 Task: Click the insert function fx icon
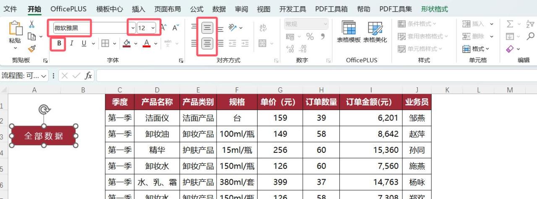coord(88,76)
